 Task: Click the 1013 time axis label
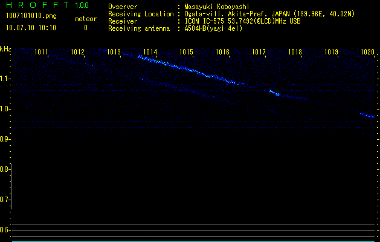(x=114, y=52)
